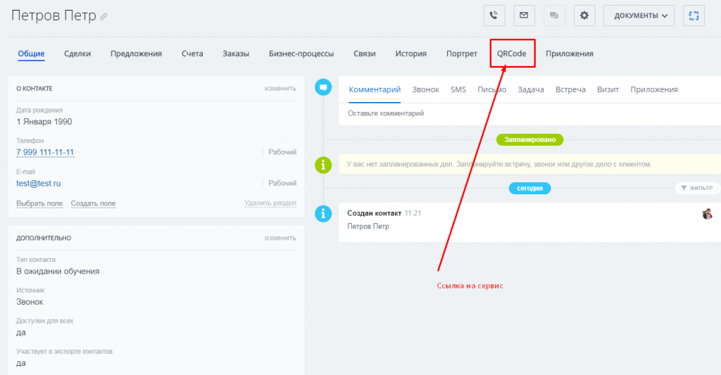Click the Создать поле link
The height and width of the screenshot is (375, 721).
(x=94, y=203)
